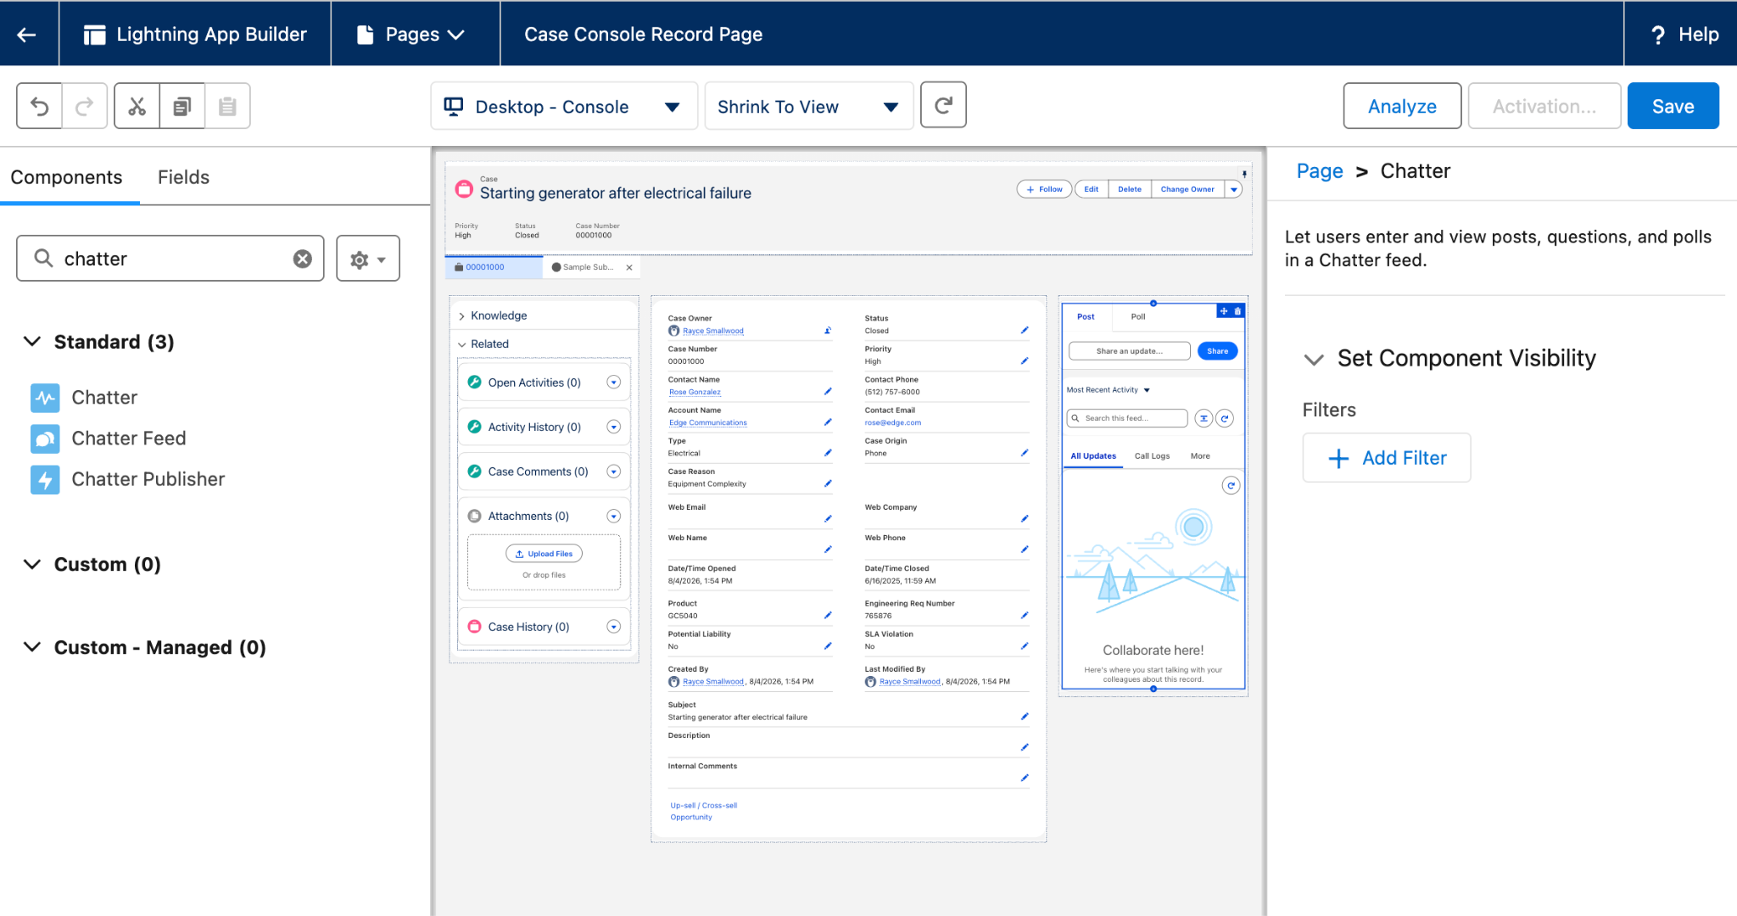Select the Call Logs feed tab
Image resolution: width=1737 pixels, height=916 pixels.
[x=1152, y=456]
